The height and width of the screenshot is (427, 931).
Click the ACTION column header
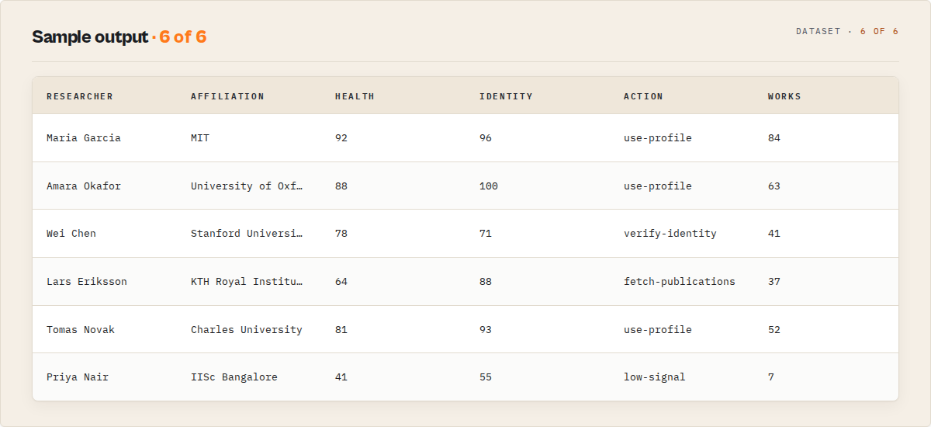pos(643,96)
